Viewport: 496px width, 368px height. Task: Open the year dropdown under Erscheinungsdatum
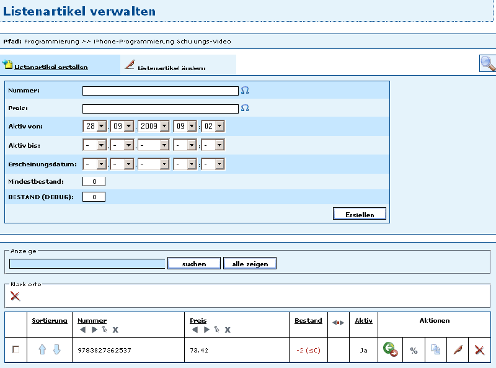click(x=153, y=164)
